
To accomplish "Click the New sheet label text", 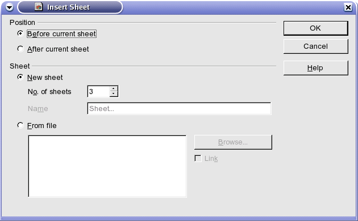I will click(45, 78).
